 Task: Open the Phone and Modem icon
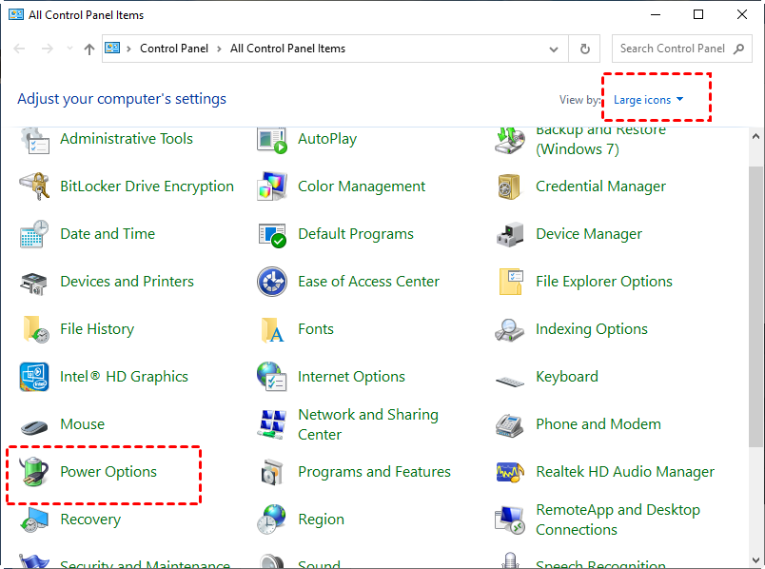[x=510, y=424]
